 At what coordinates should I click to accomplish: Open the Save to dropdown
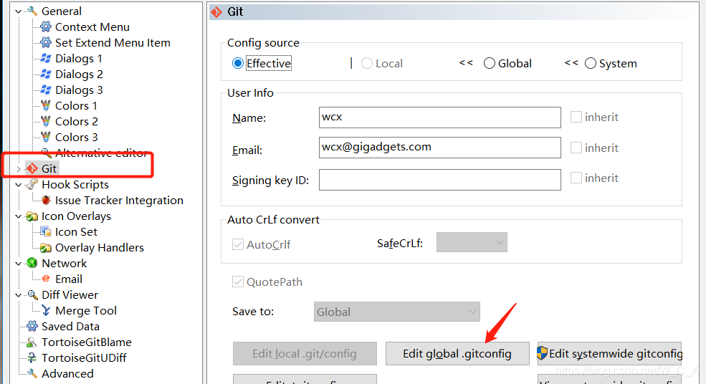pos(396,312)
